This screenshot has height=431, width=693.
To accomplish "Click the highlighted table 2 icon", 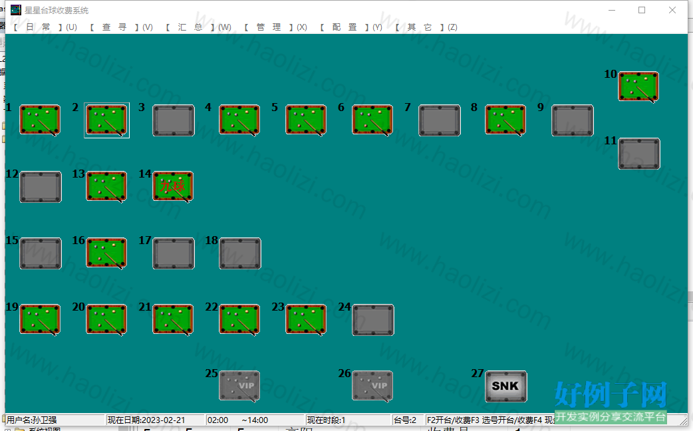I will [106, 120].
